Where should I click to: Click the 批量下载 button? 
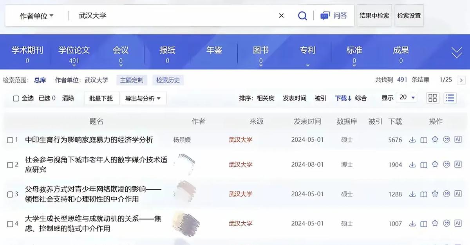pos(101,98)
